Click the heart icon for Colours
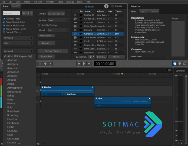188x146 pixels. (81, 30)
